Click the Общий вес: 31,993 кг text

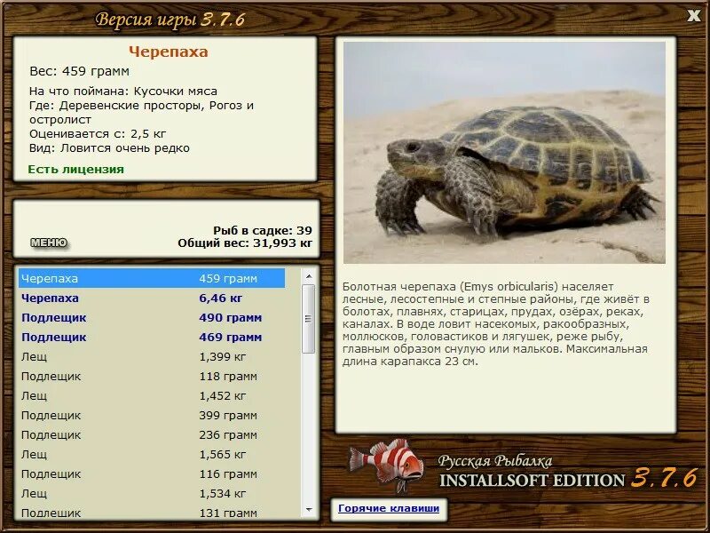click(245, 243)
